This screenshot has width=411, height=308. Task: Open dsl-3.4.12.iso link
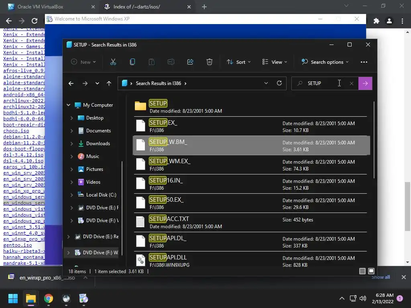tap(23, 155)
